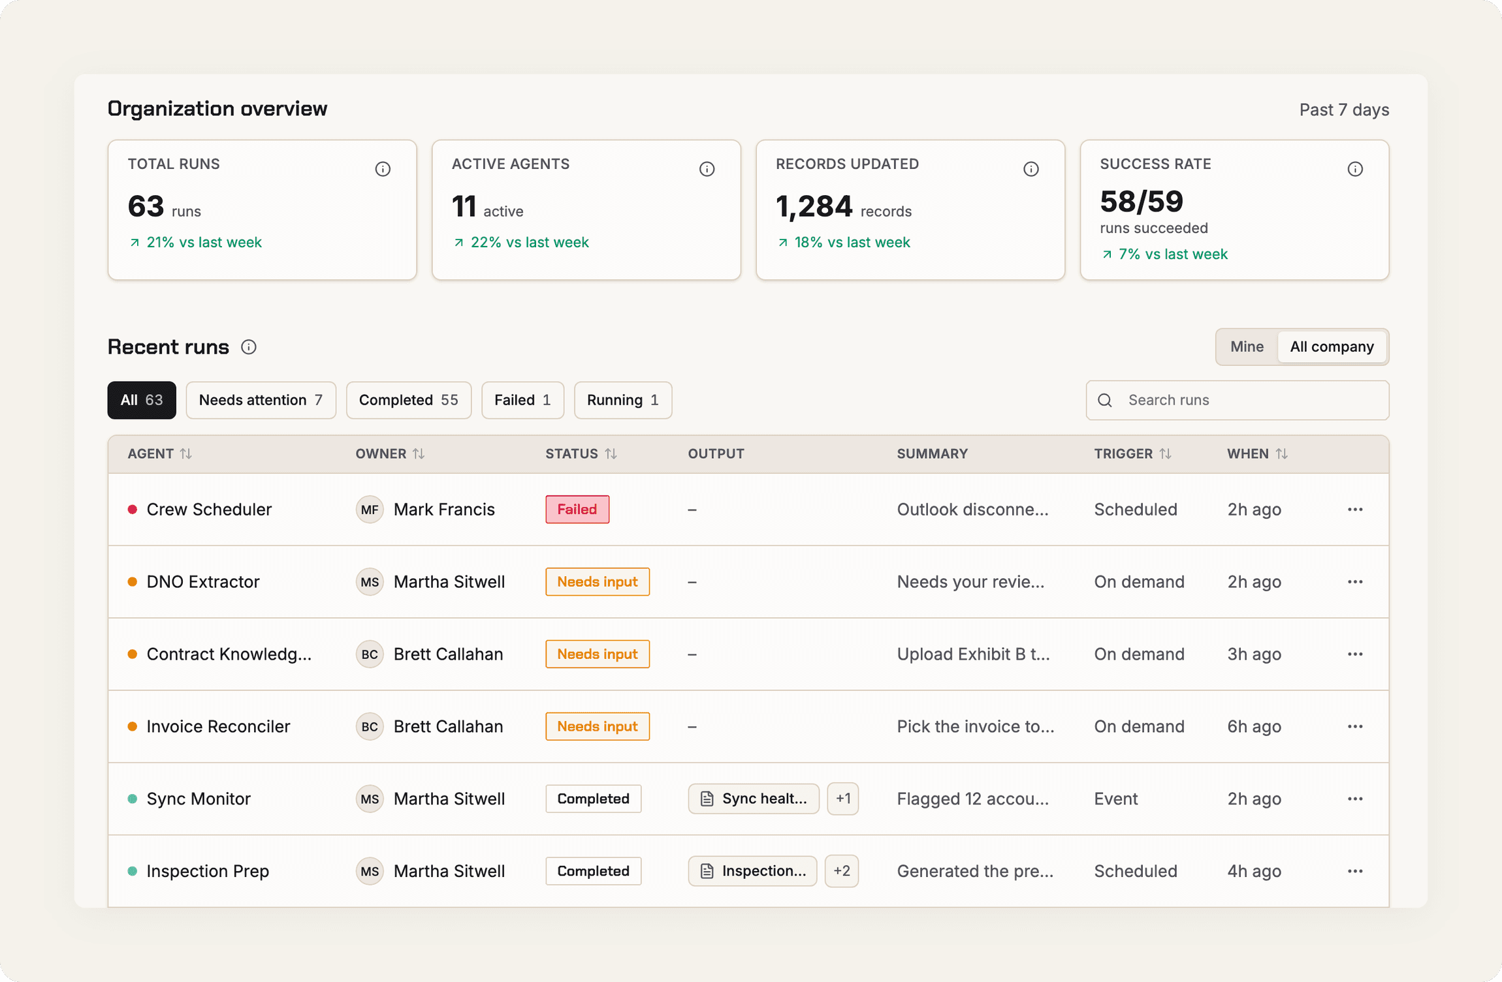Expand the +2 outputs for Inspection Prep
The height and width of the screenshot is (982, 1502).
click(x=841, y=871)
